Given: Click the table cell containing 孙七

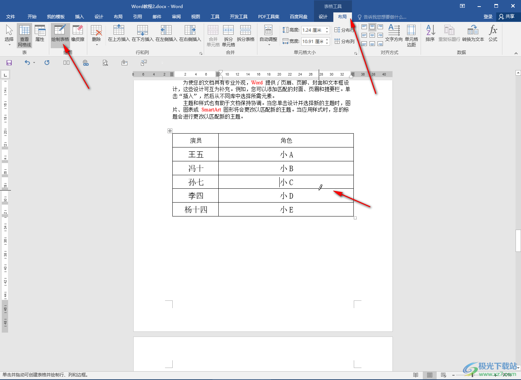Looking at the screenshot, I should pyautogui.click(x=196, y=182).
